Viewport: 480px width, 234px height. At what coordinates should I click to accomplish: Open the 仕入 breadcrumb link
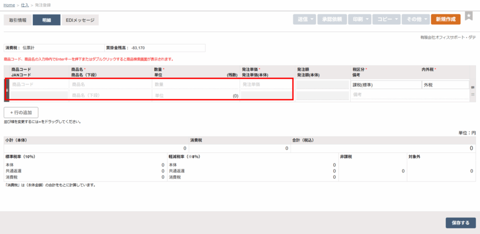pyautogui.click(x=25, y=5)
